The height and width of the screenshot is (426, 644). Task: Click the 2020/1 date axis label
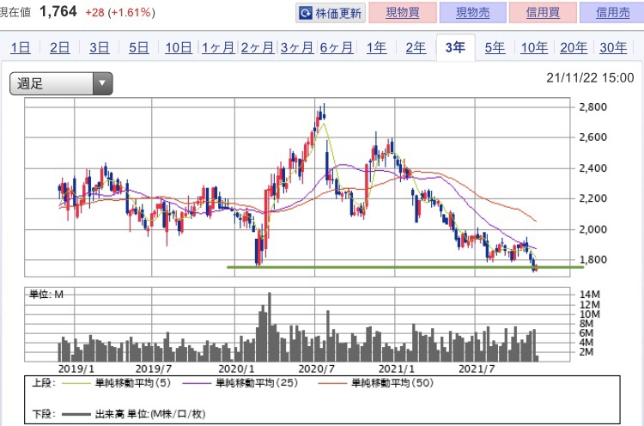click(236, 369)
